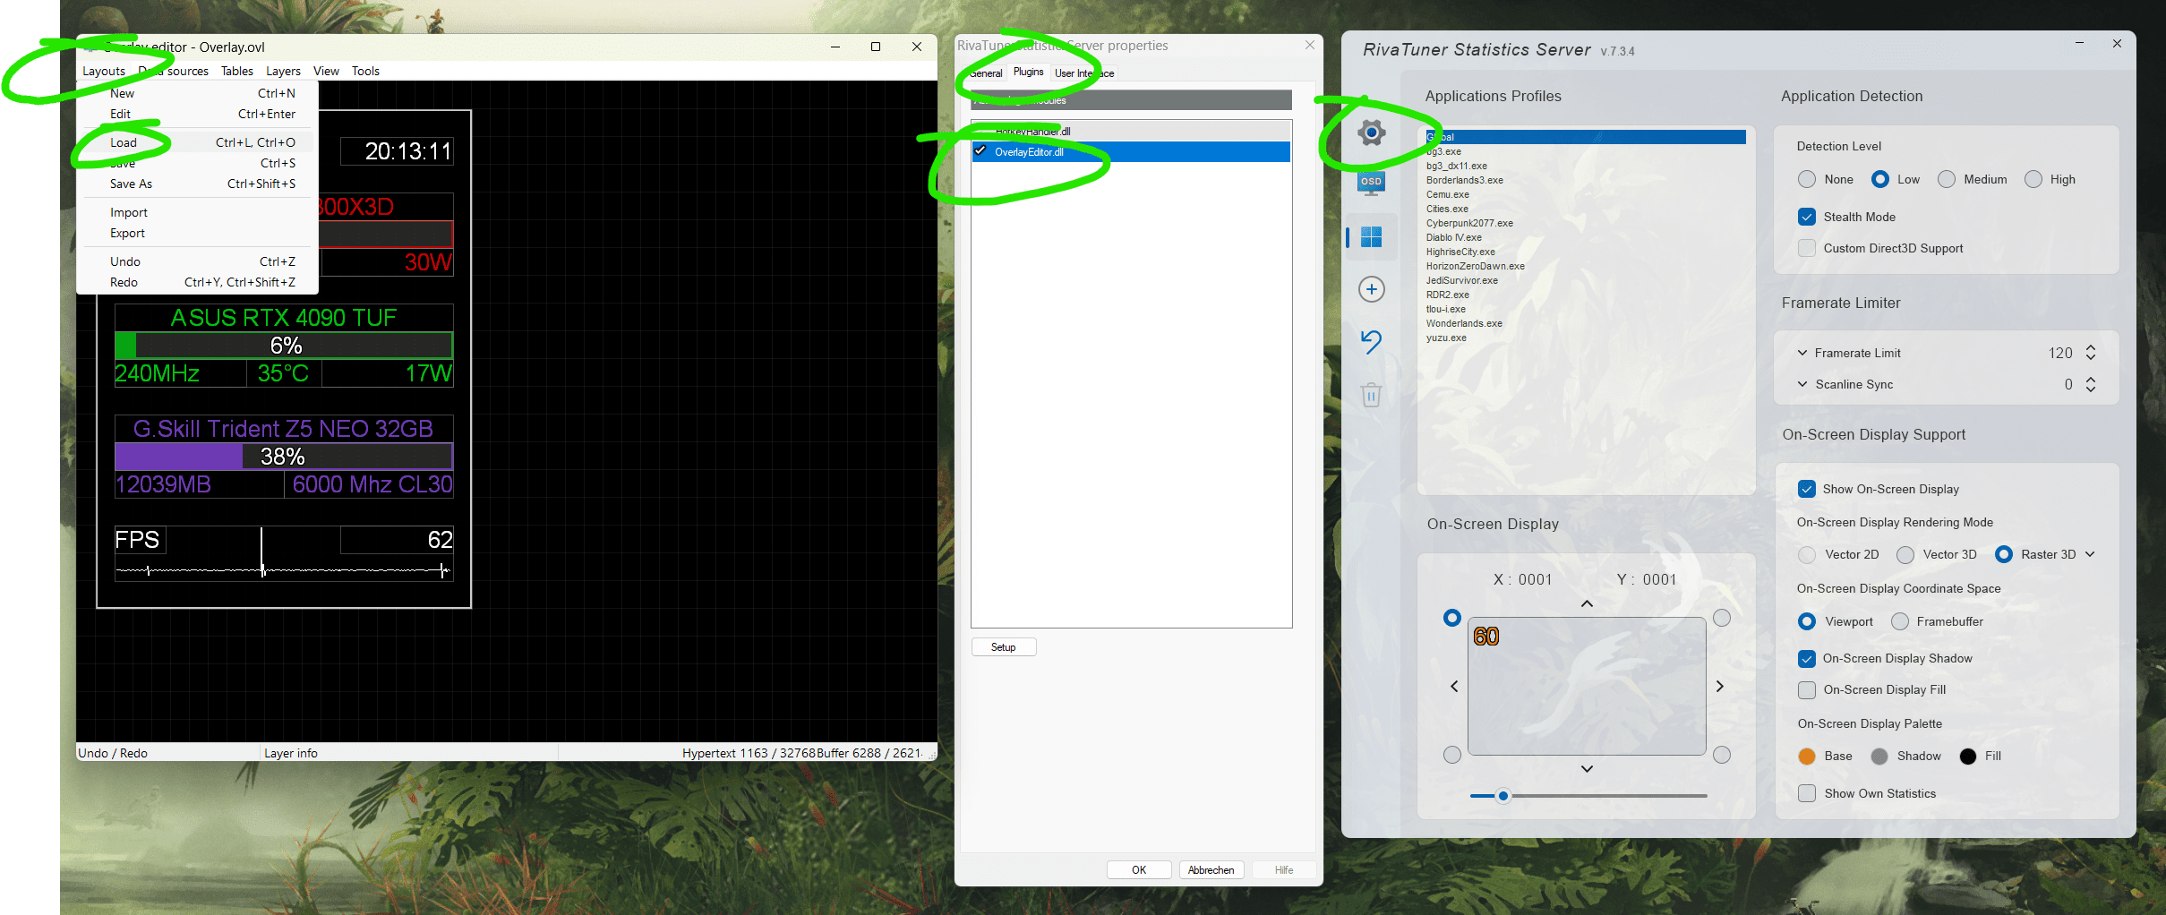Viewport: 2166px width, 915px height.
Task: Click the trash icon to delete profile
Action: point(1371,394)
